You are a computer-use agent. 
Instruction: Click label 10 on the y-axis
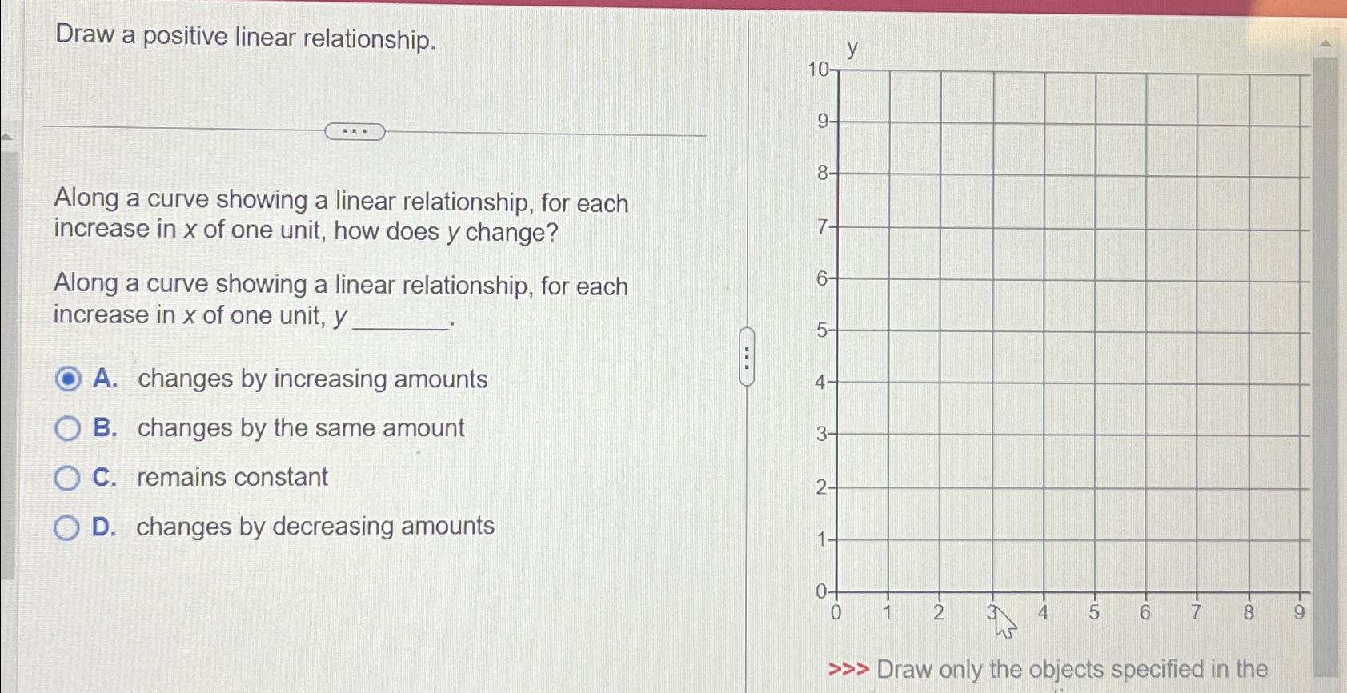[816, 70]
